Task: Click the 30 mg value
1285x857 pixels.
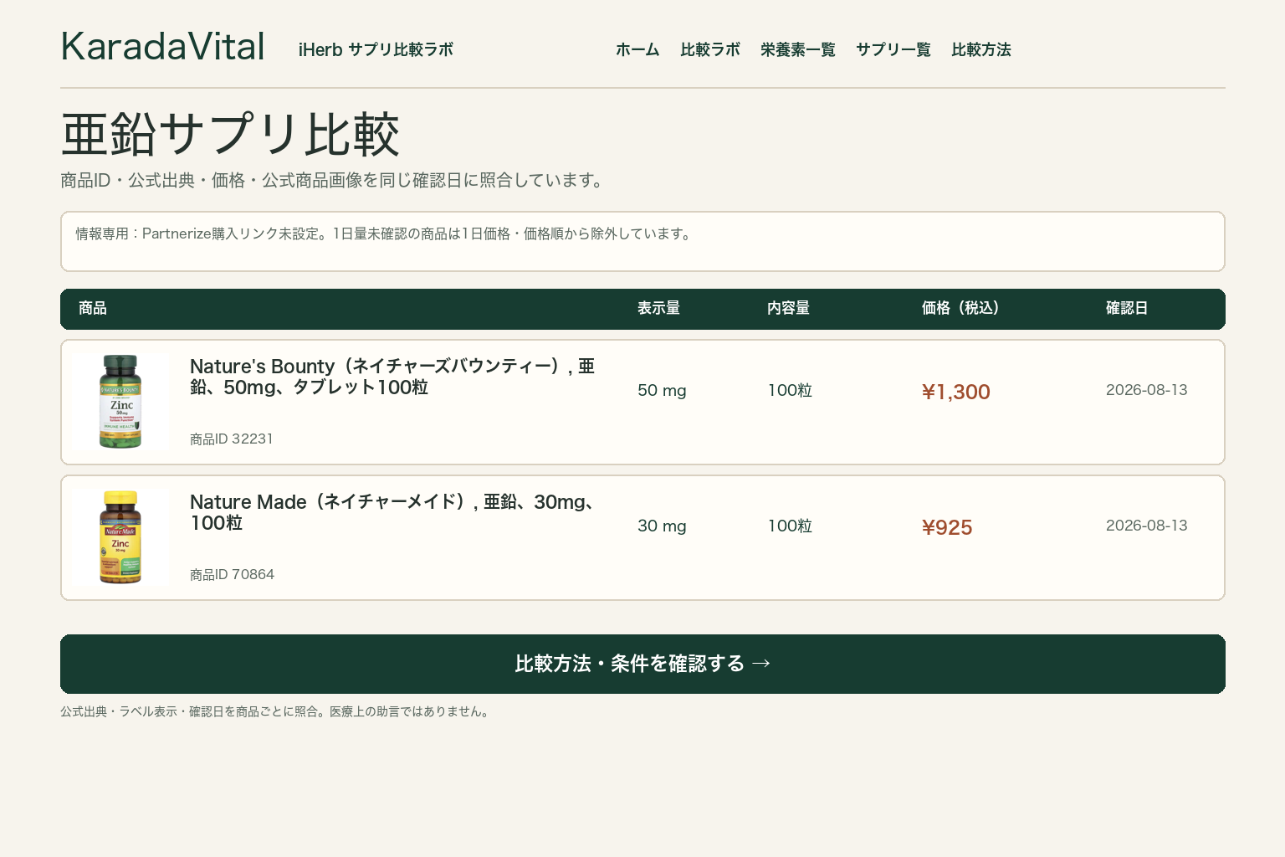Action: 662,526
